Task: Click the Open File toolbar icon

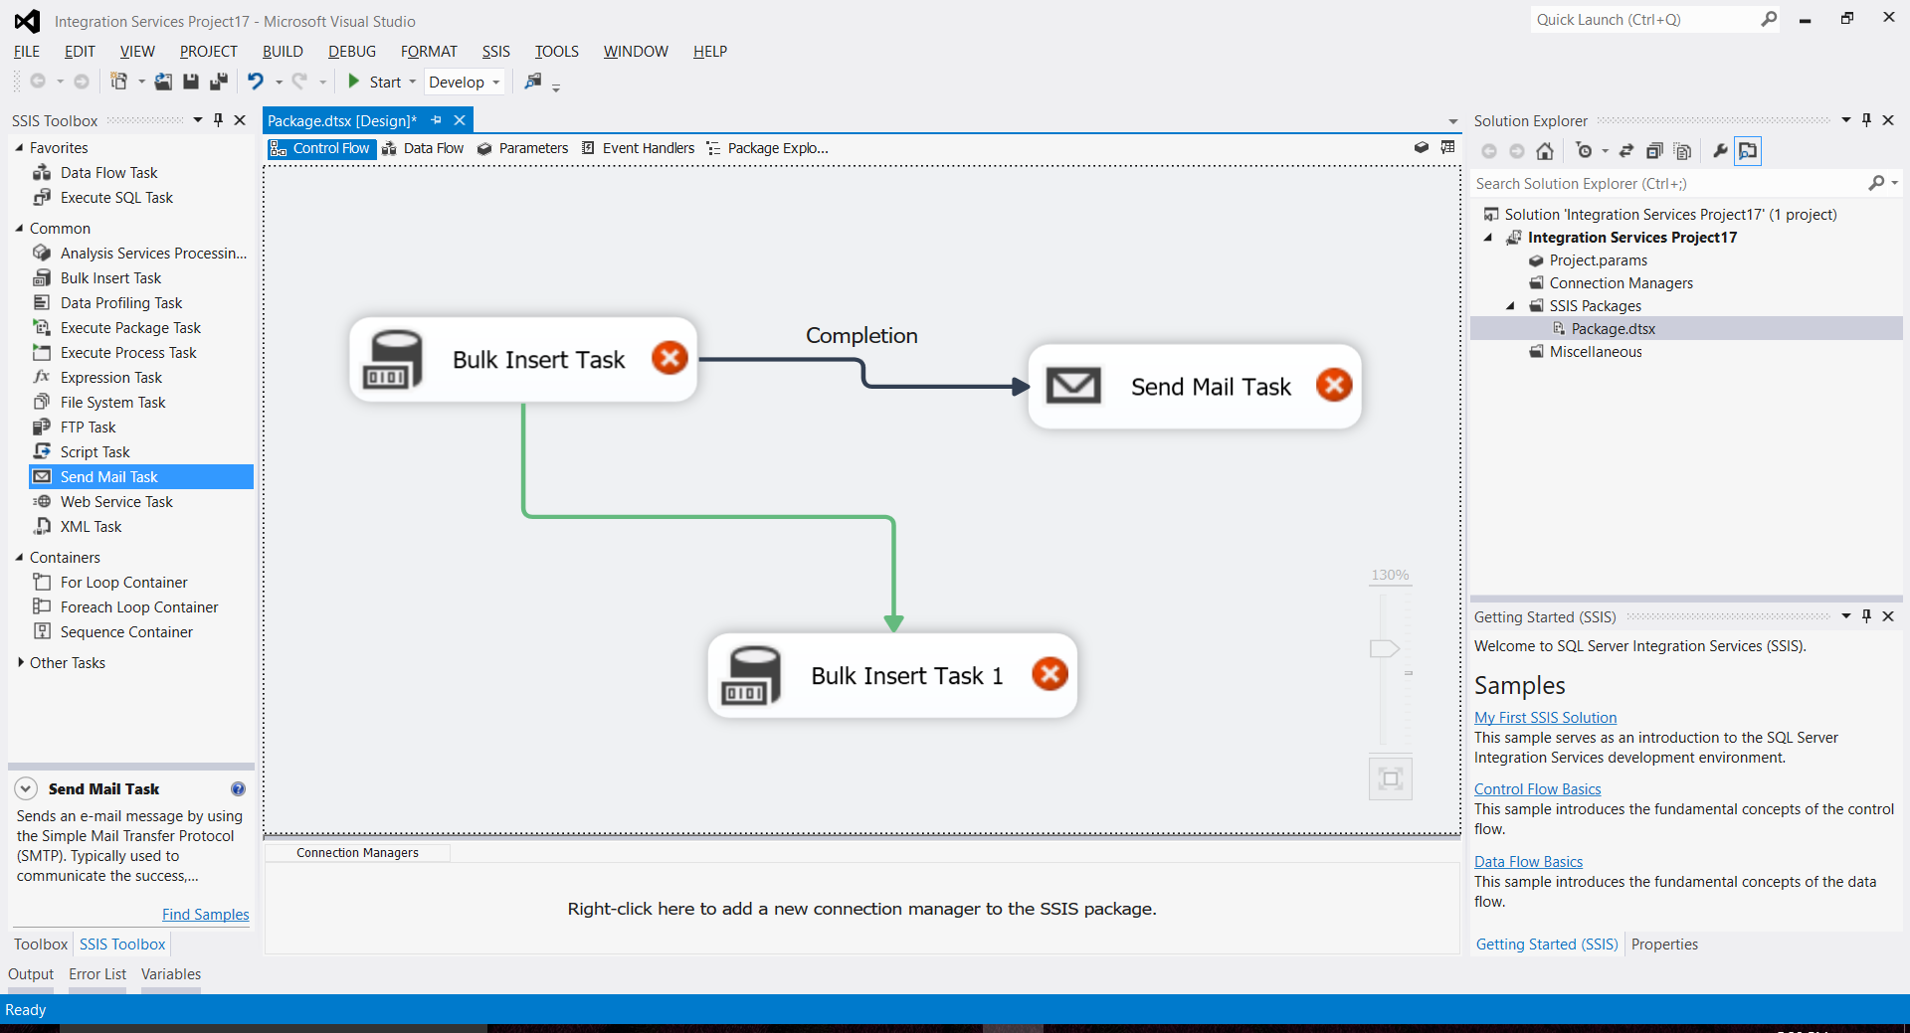Action: pyautogui.click(x=163, y=82)
